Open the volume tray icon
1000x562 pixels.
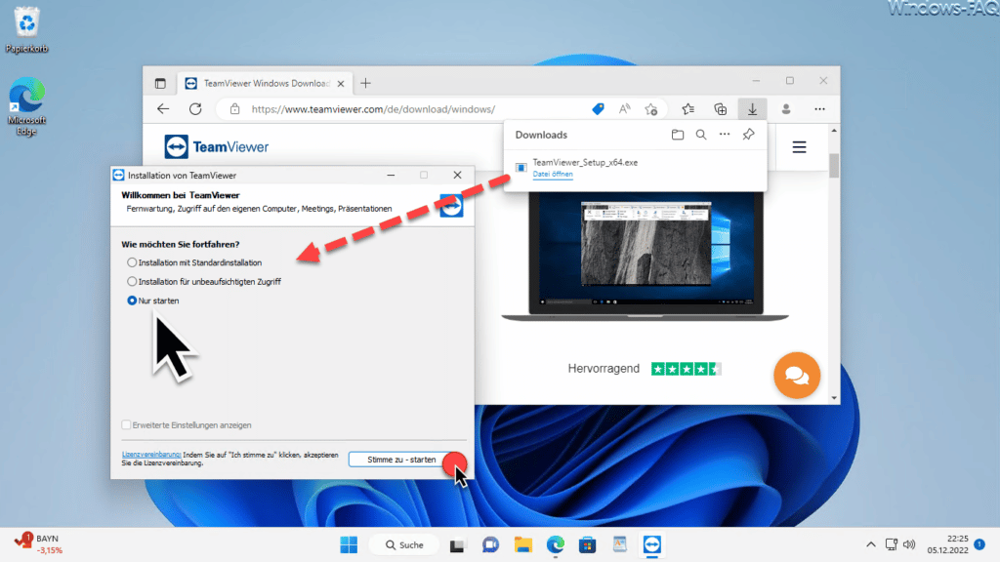(x=909, y=544)
